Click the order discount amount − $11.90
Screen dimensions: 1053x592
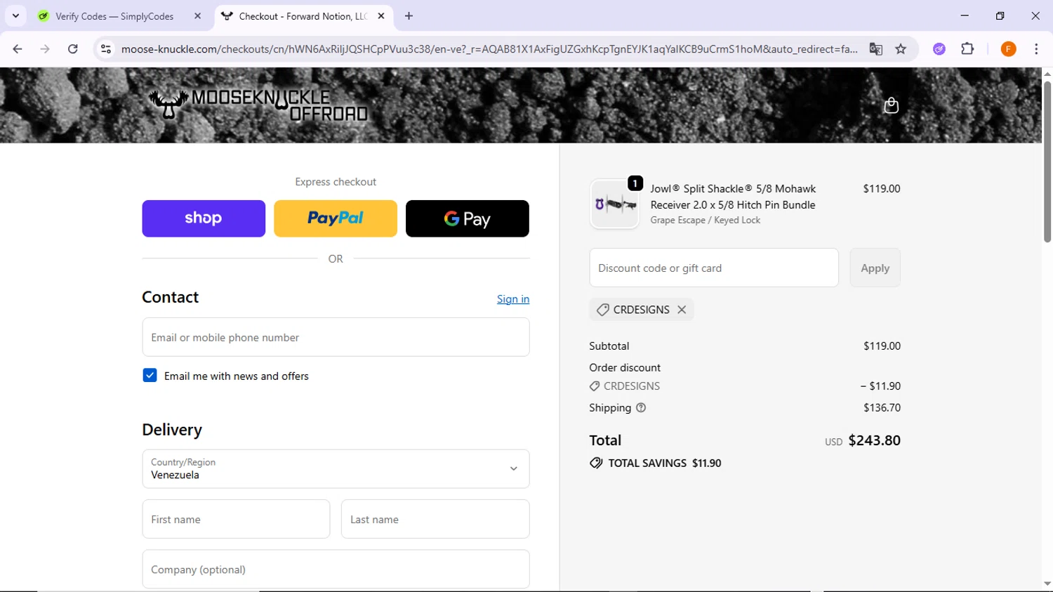tap(880, 386)
